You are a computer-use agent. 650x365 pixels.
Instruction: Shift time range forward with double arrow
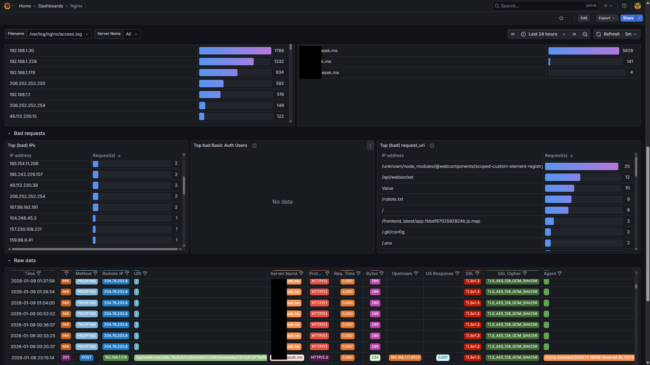pos(574,34)
